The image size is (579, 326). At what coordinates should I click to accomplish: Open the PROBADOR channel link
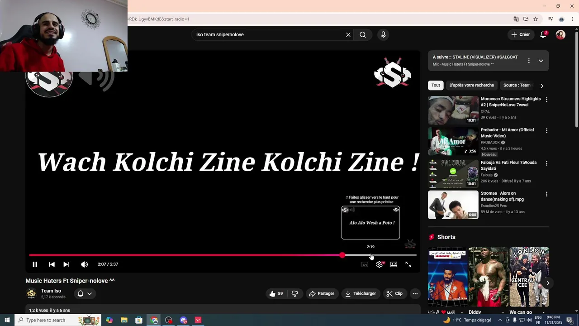click(490, 143)
